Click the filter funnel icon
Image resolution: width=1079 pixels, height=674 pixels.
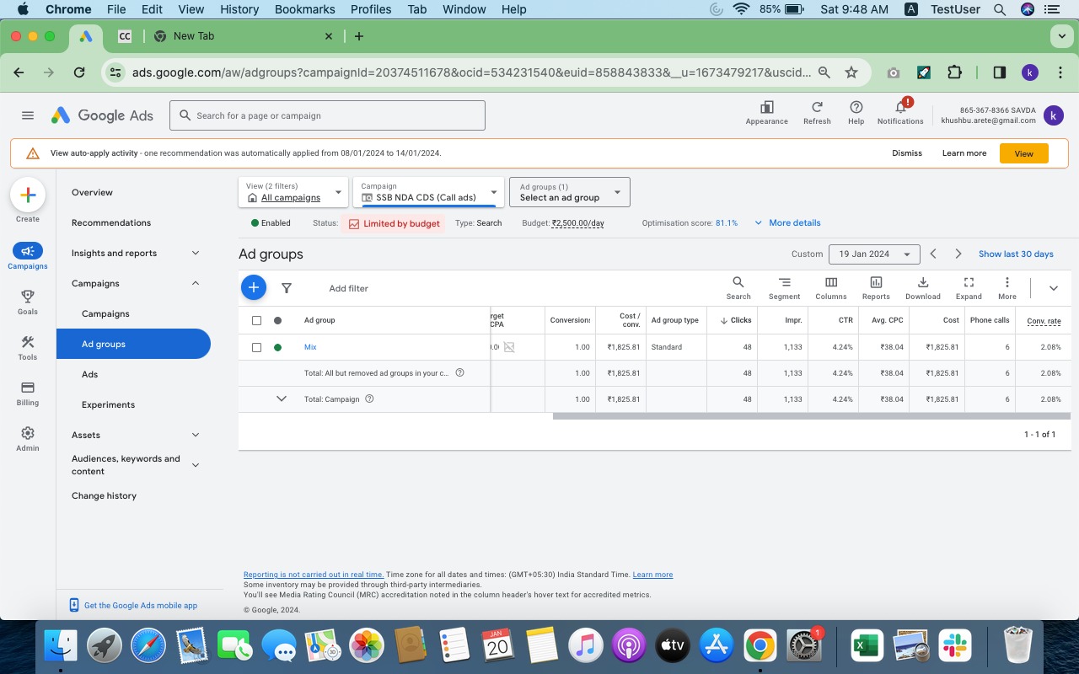coord(287,288)
